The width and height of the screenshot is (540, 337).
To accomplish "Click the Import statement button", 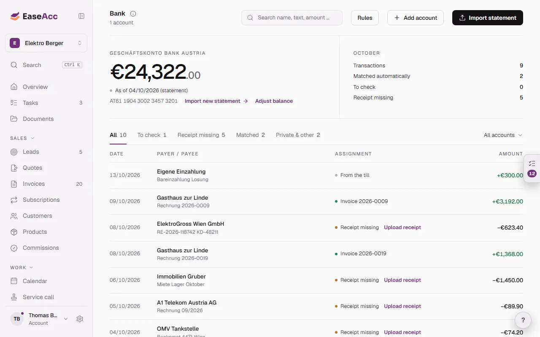I will pyautogui.click(x=488, y=18).
